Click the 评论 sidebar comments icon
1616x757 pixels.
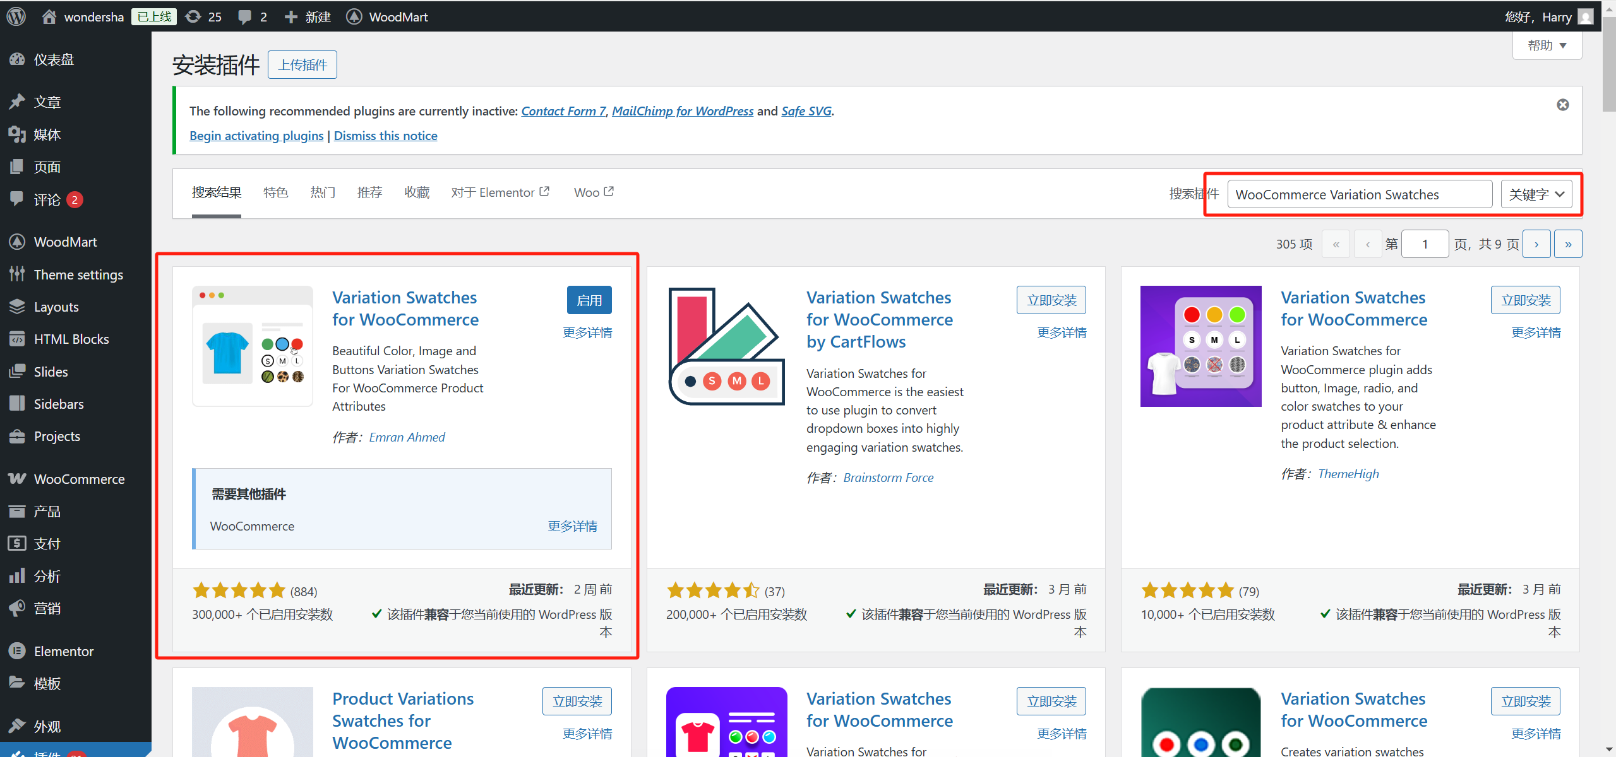click(18, 199)
